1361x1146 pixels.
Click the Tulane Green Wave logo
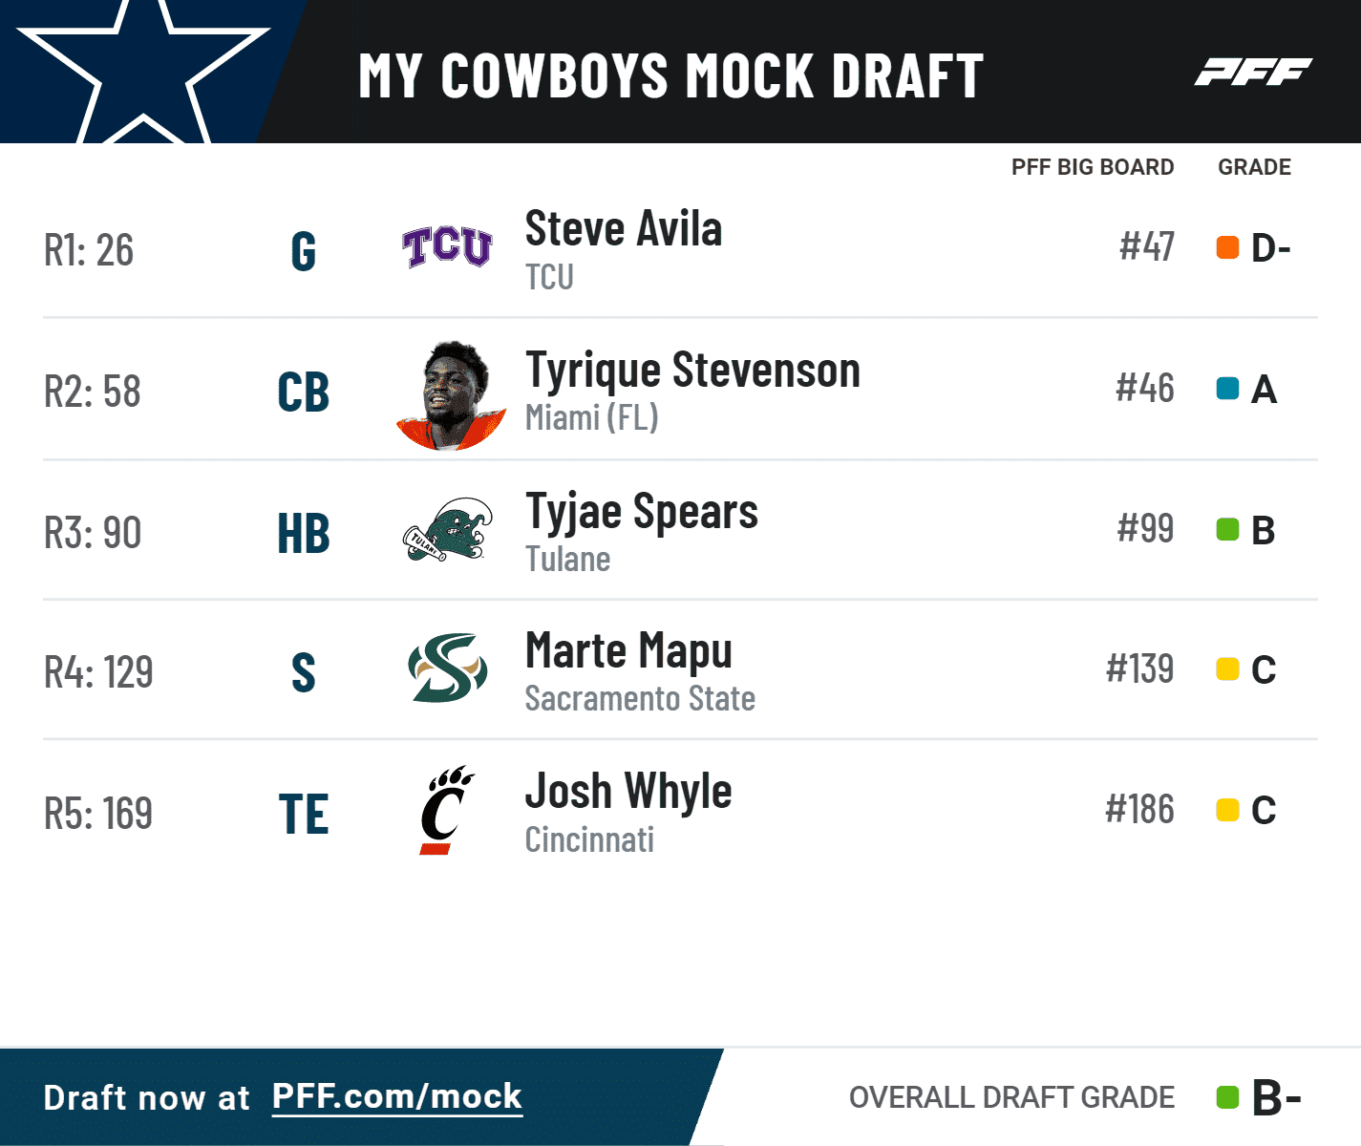[x=447, y=530]
